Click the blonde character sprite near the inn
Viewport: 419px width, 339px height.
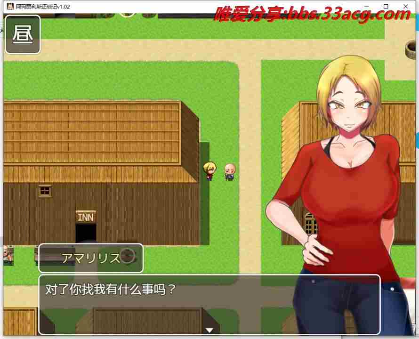pyautogui.click(x=209, y=170)
